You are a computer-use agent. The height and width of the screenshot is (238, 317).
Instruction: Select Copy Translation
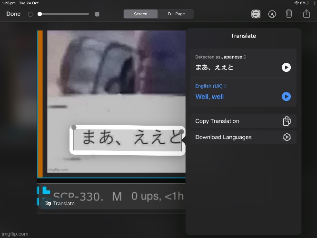(243, 121)
